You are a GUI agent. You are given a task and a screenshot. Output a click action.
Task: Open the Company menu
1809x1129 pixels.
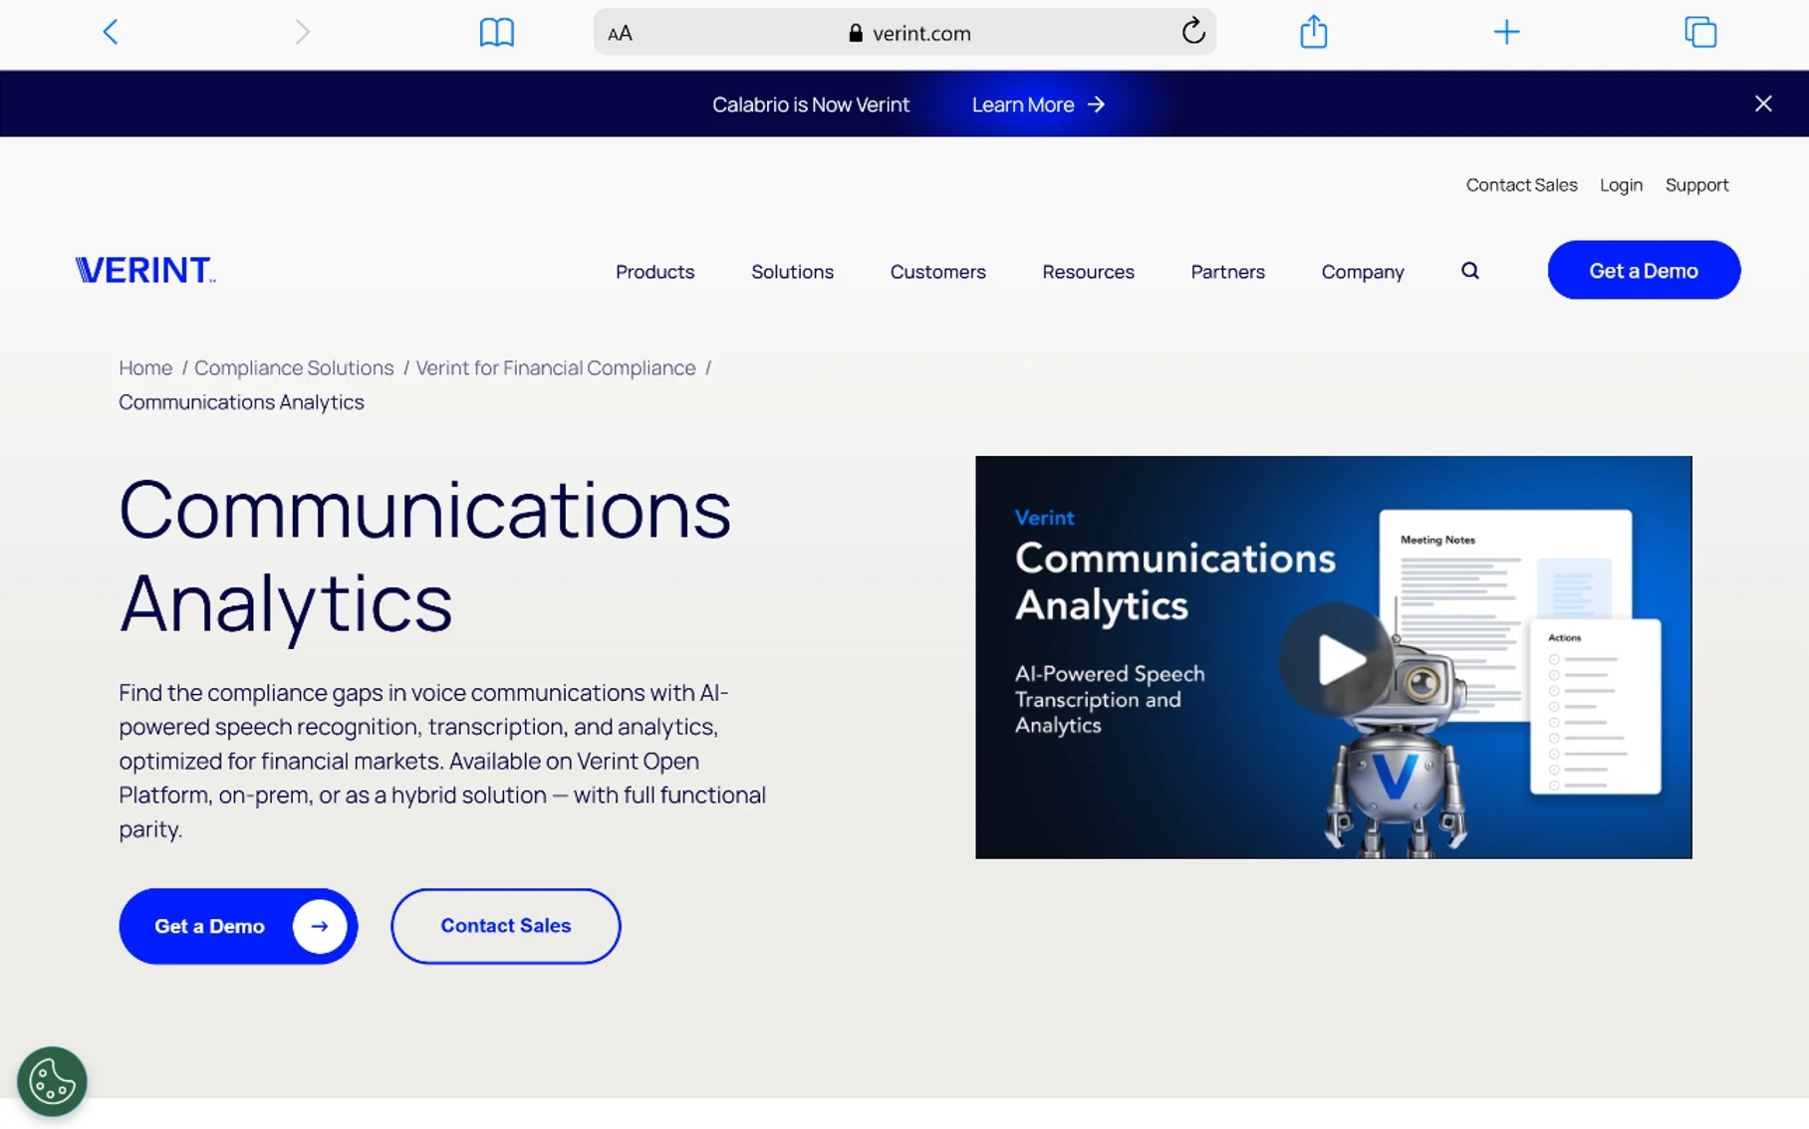click(x=1362, y=272)
